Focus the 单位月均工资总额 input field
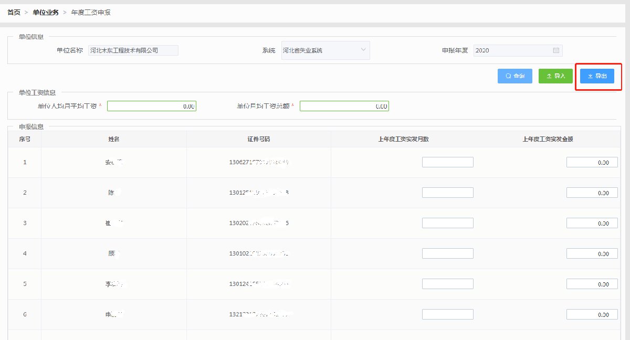Screen dimensions: 630x340 click(344, 106)
